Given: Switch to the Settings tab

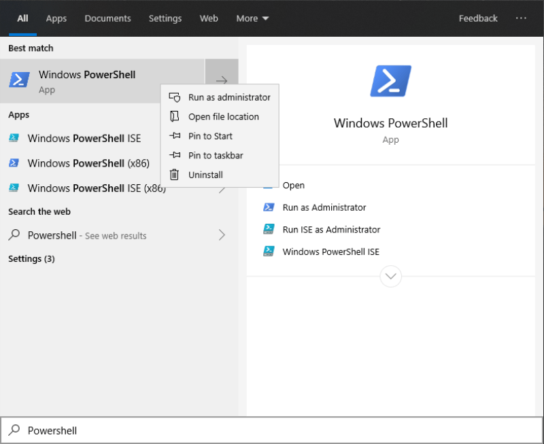Looking at the screenshot, I should [165, 18].
